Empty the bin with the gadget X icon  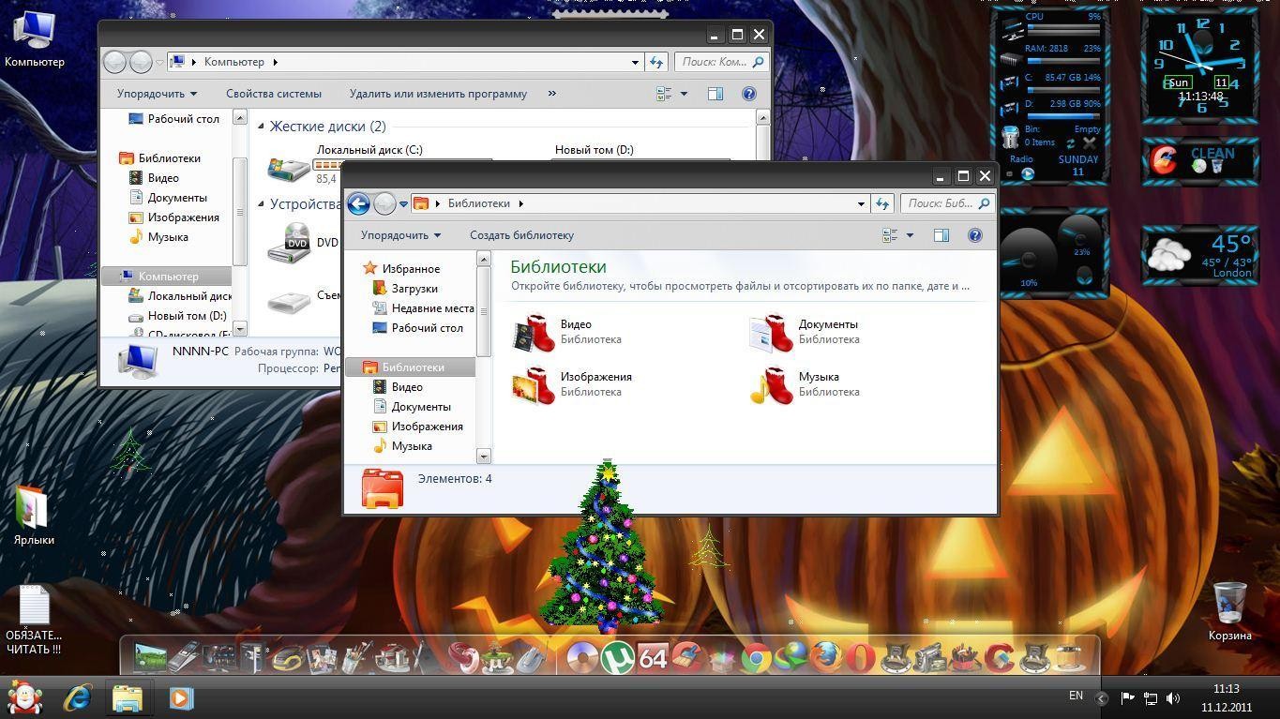[x=1089, y=143]
